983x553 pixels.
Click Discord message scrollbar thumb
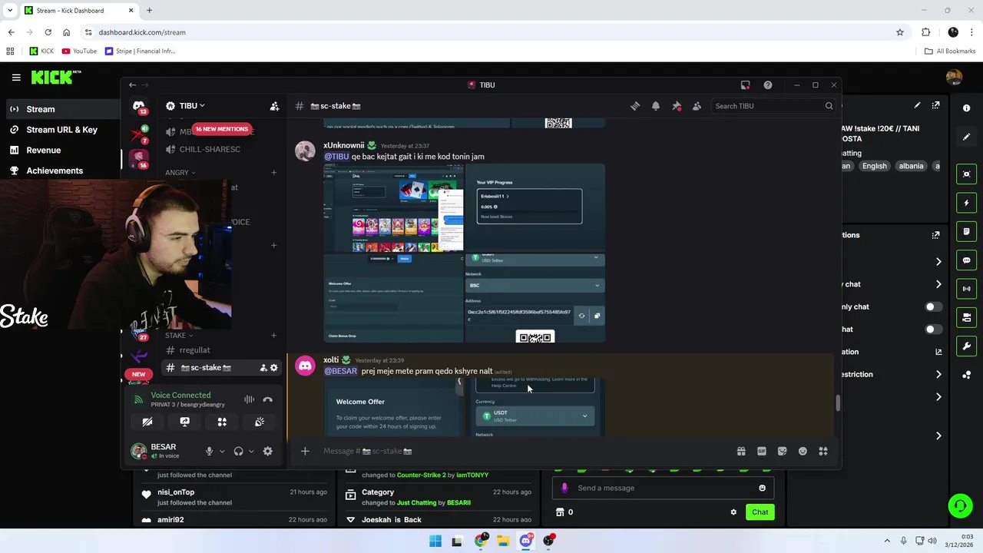[838, 402]
